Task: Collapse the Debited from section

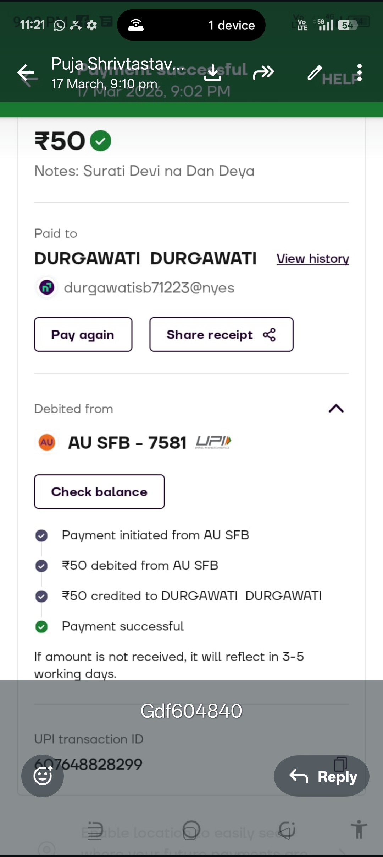Action: pyautogui.click(x=336, y=409)
